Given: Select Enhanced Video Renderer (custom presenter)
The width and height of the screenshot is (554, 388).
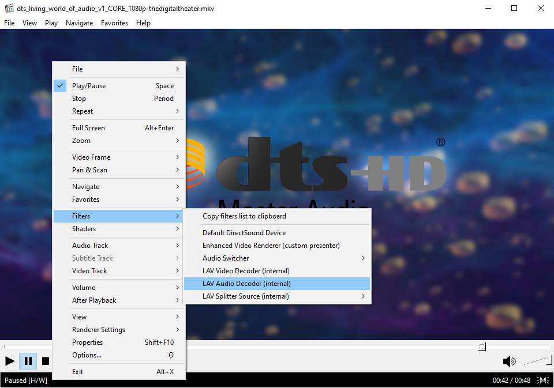Looking at the screenshot, I should (x=277, y=246).
